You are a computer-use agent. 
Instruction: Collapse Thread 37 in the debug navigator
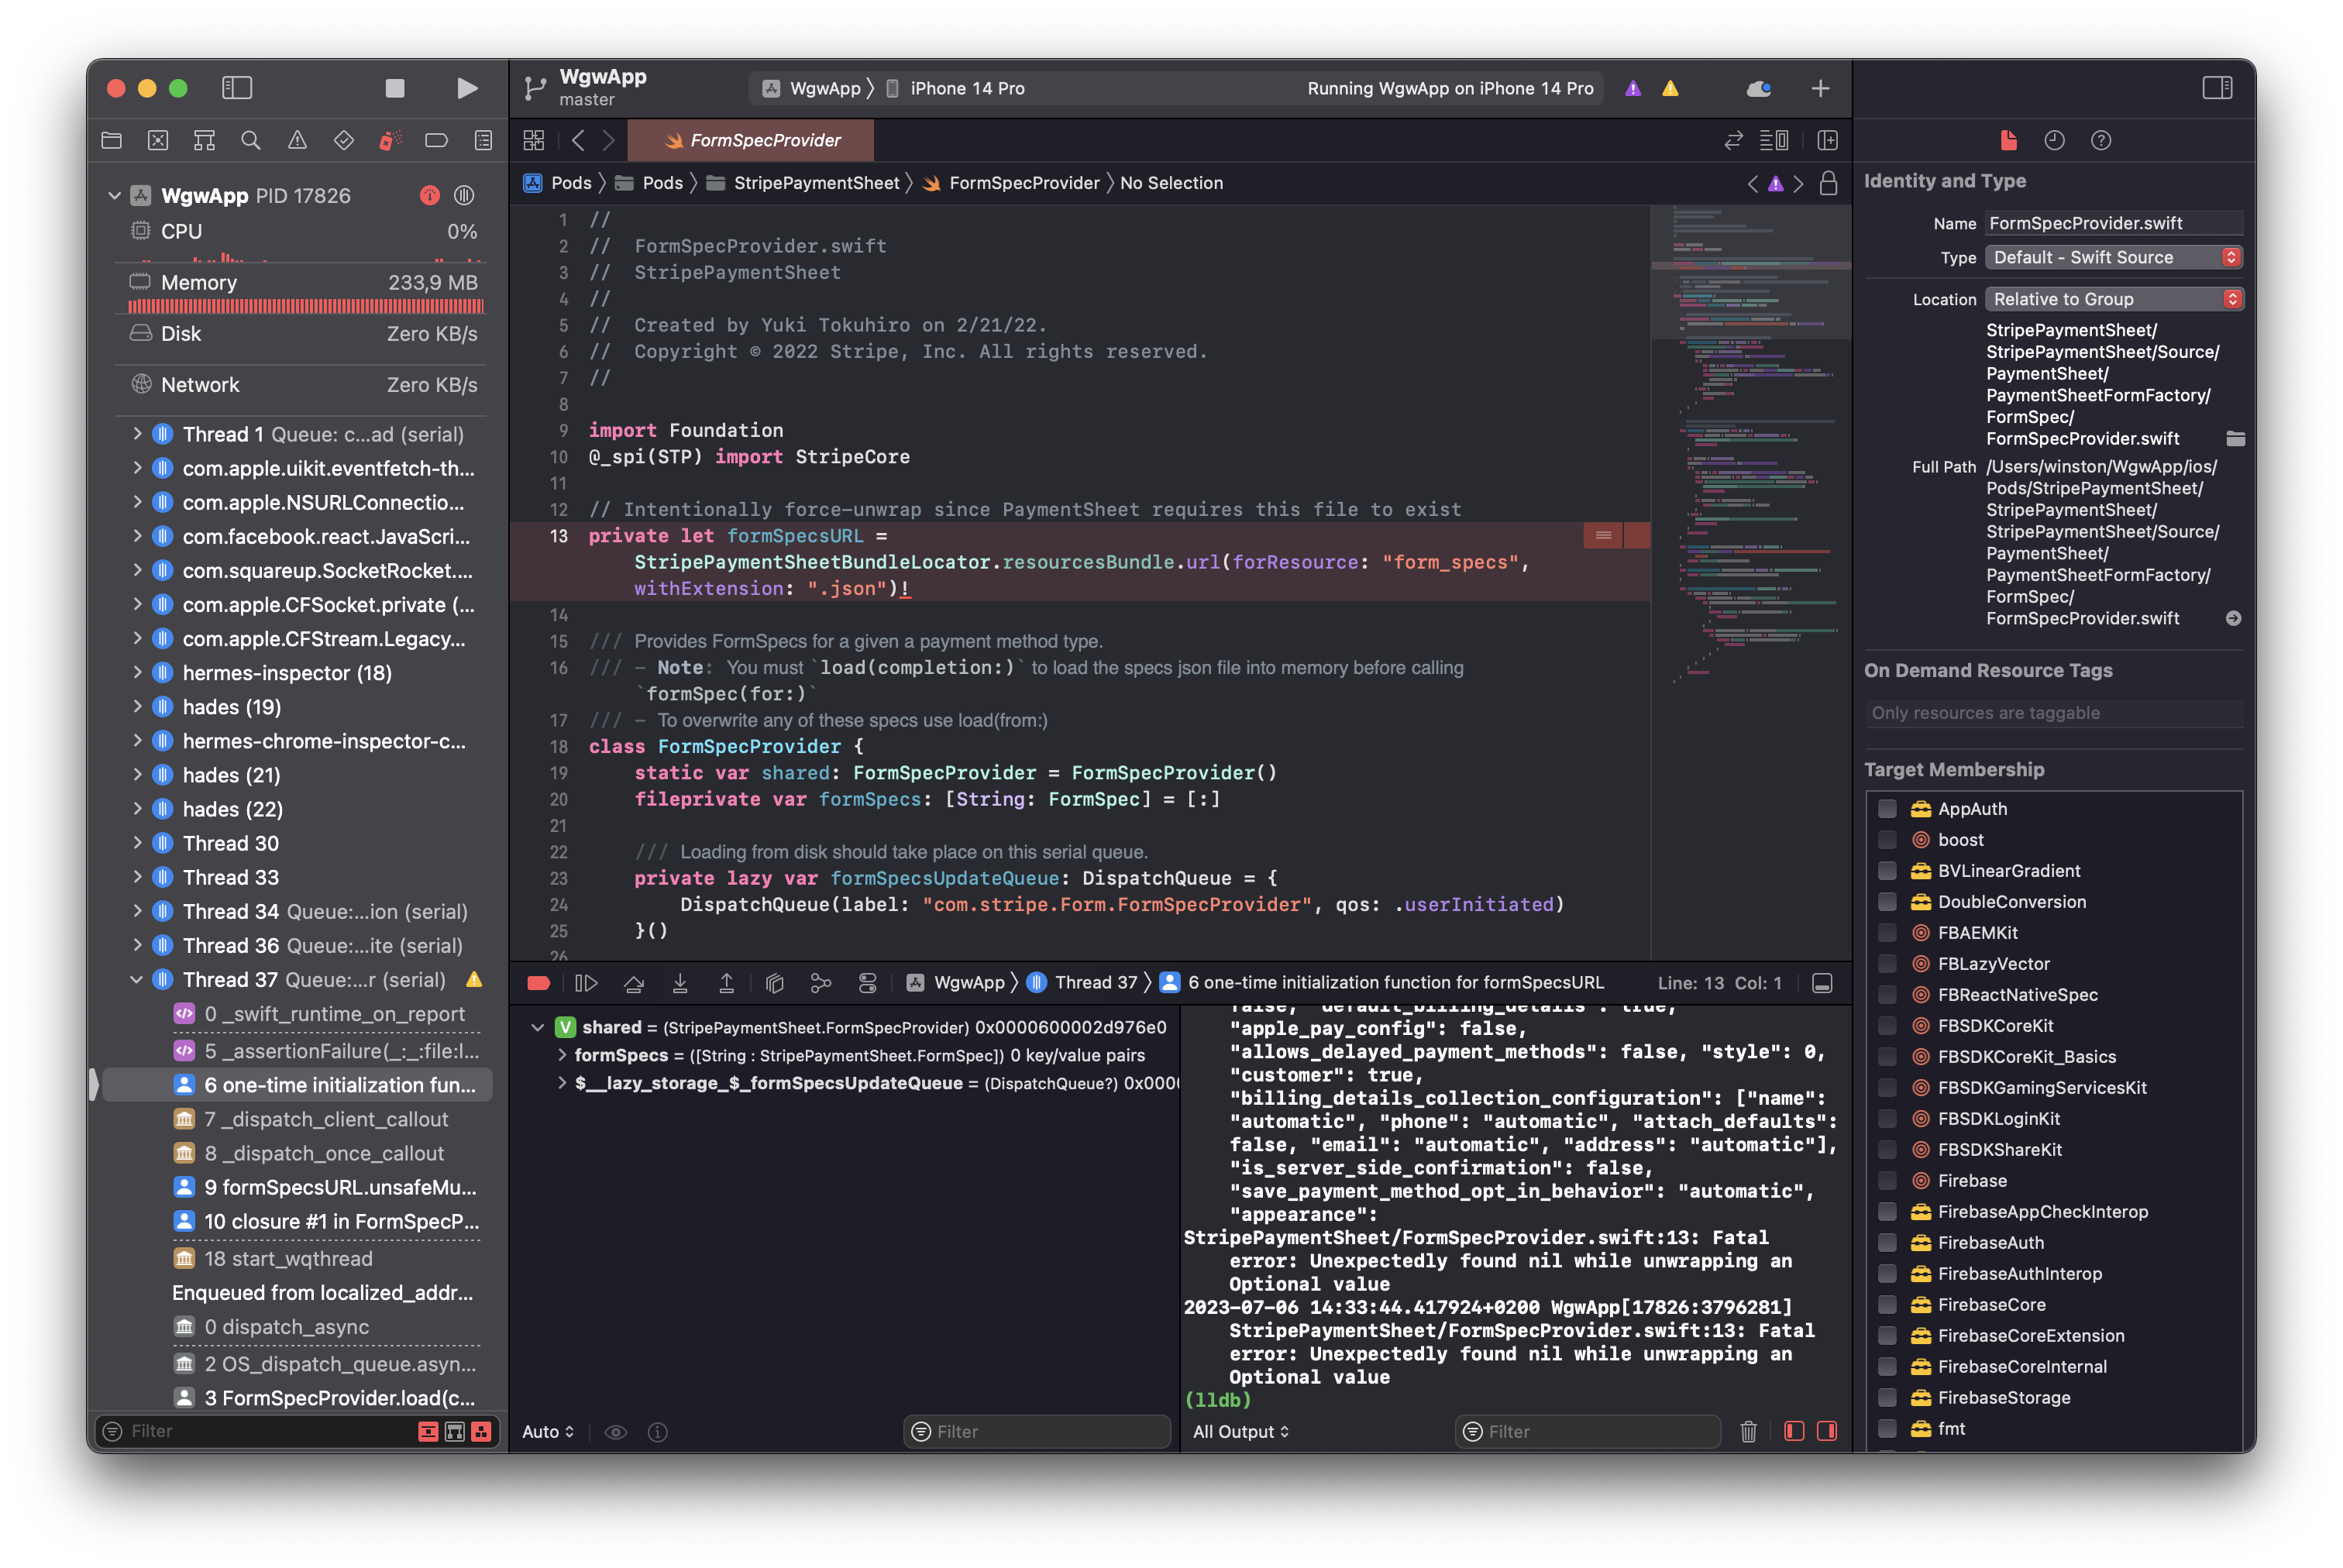tap(139, 979)
